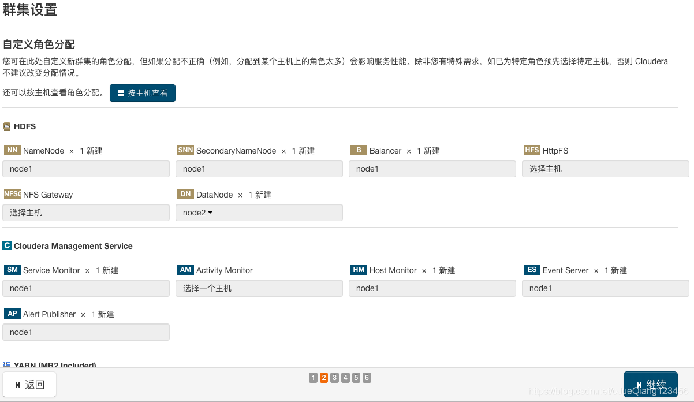Click 按主机查看 view by host button
This screenshot has width=694, height=402.
click(x=143, y=93)
